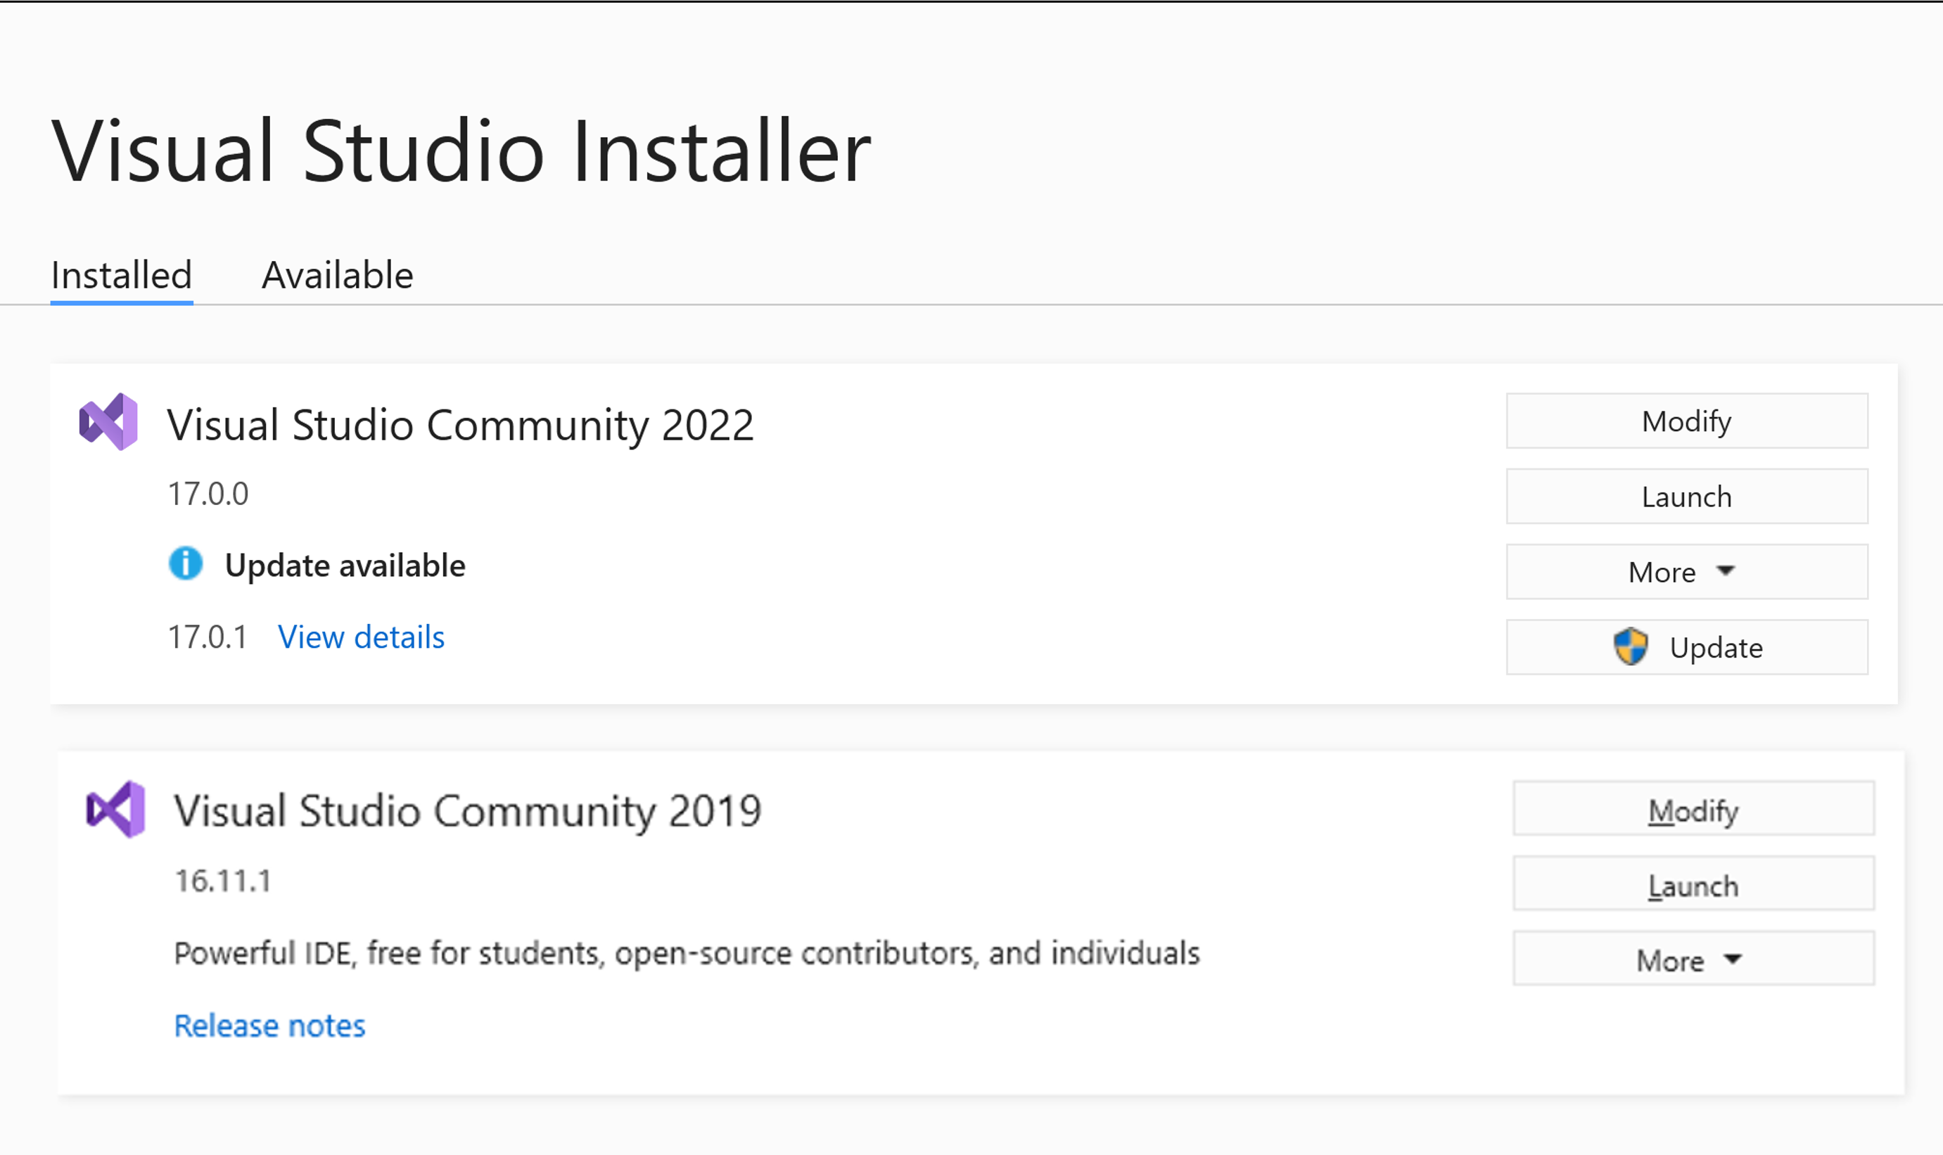Expand More options for VS 2019

tap(1690, 958)
